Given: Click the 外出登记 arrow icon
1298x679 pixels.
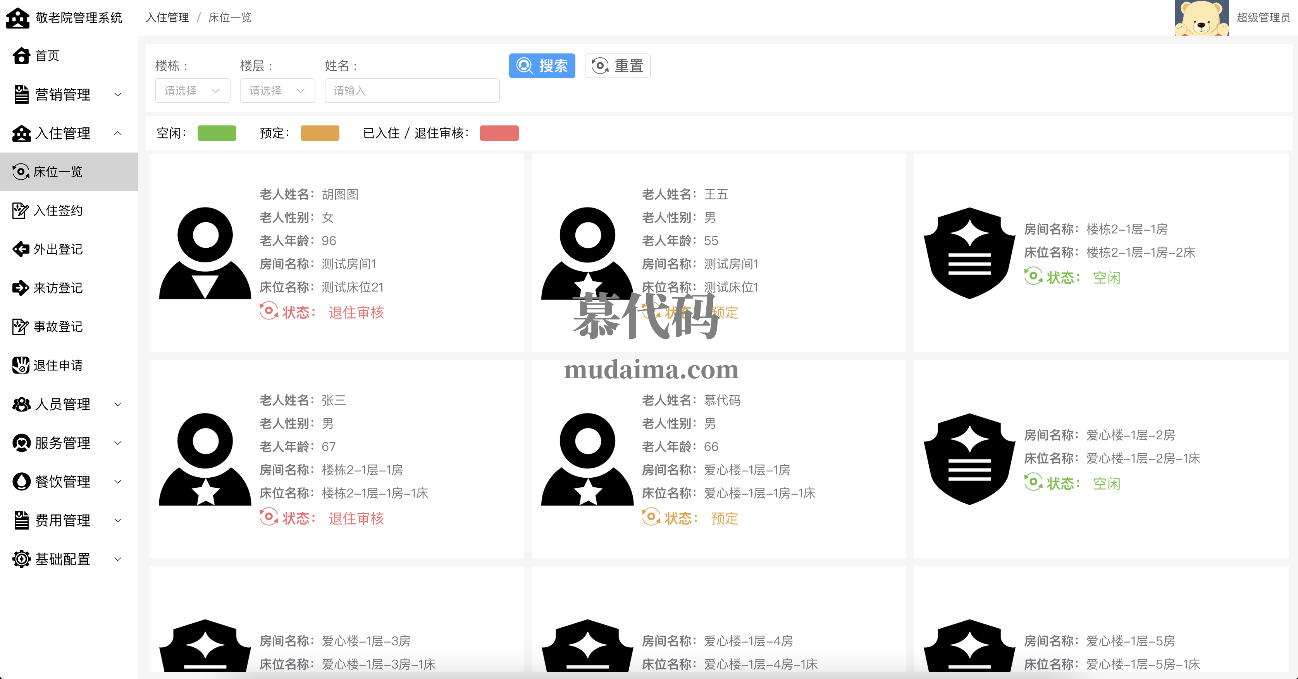Looking at the screenshot, I should tap(21, 249).
